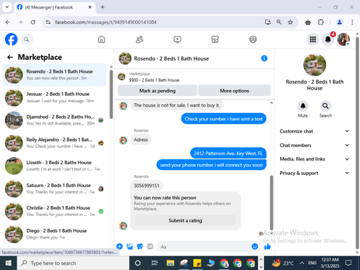360x270 pixels.
Task: Click Mark as pending button
Action: [158, 91]
